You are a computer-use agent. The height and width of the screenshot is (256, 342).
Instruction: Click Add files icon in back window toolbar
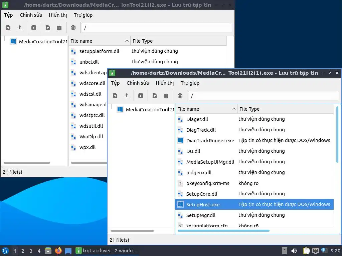[x=47, y=28]
